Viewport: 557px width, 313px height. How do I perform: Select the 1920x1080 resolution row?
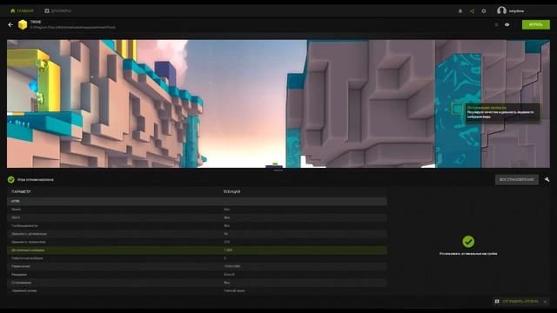coord(198,266)
